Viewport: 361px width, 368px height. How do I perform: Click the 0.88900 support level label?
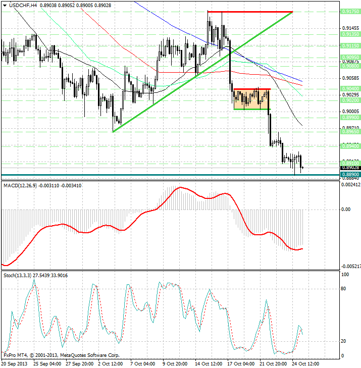click(350, 174)
